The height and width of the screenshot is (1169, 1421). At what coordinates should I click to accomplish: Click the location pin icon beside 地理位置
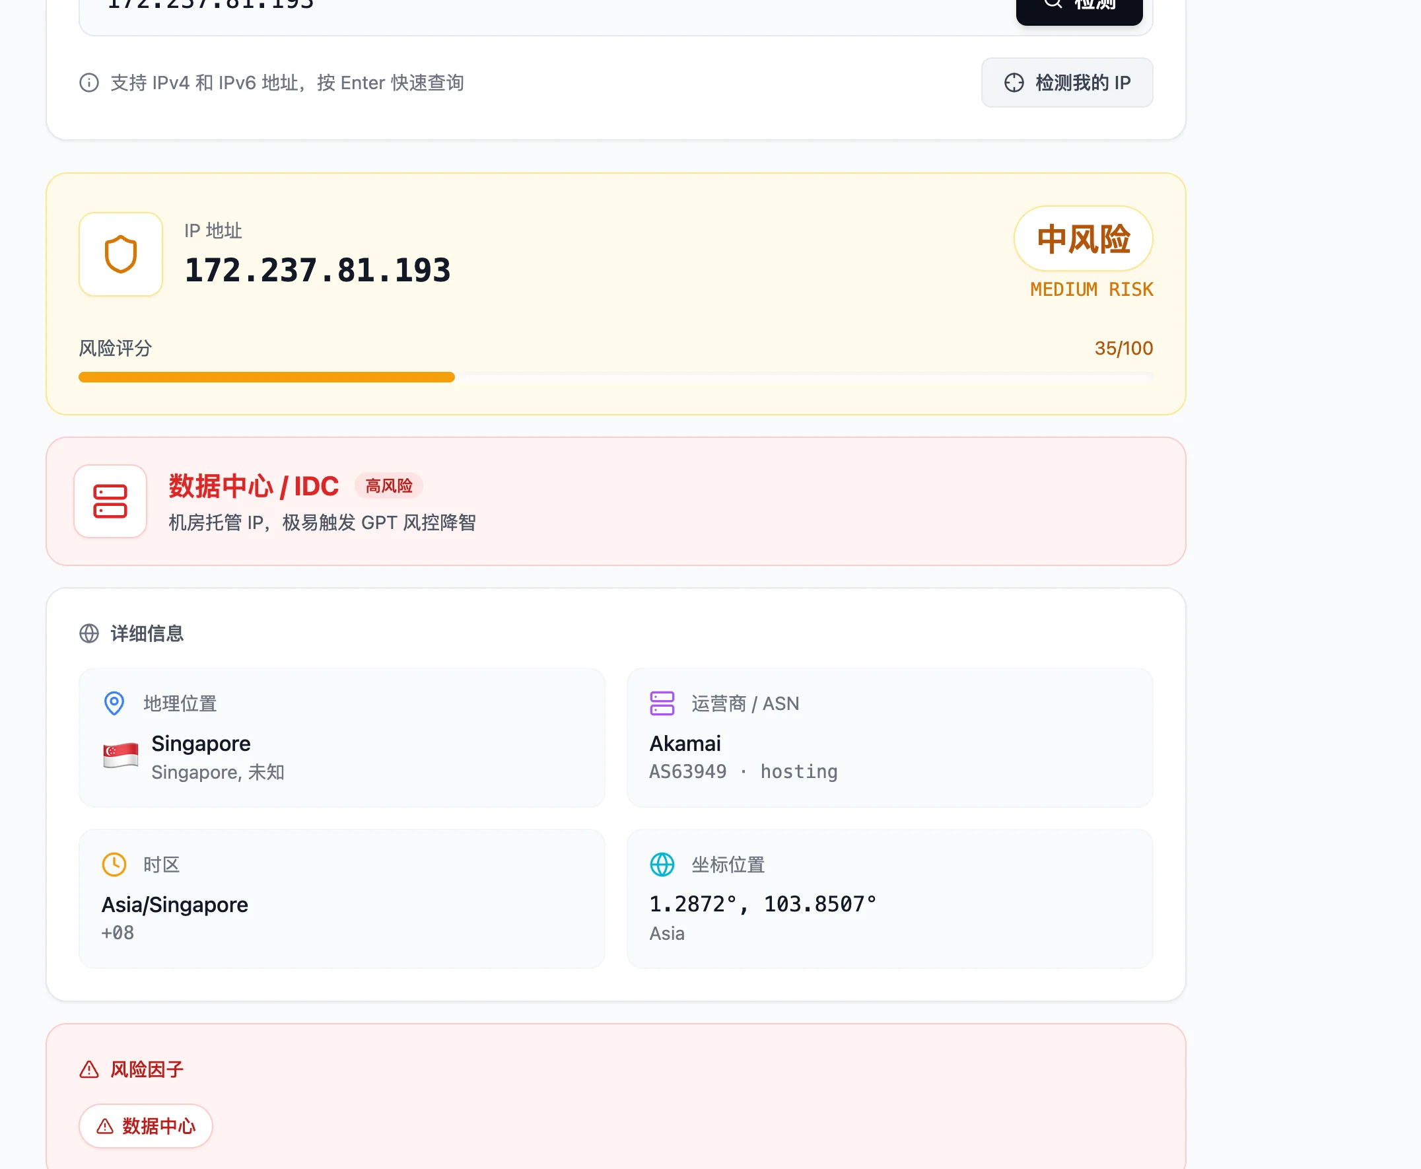(x=115, y=703)
